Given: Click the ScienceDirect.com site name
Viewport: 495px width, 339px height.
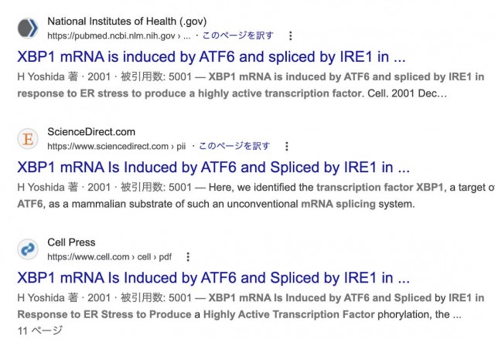Looking at the screenshot, I should [x=91, y=132].
